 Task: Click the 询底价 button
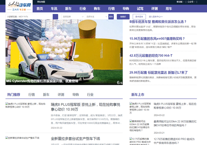coord(123,17)
